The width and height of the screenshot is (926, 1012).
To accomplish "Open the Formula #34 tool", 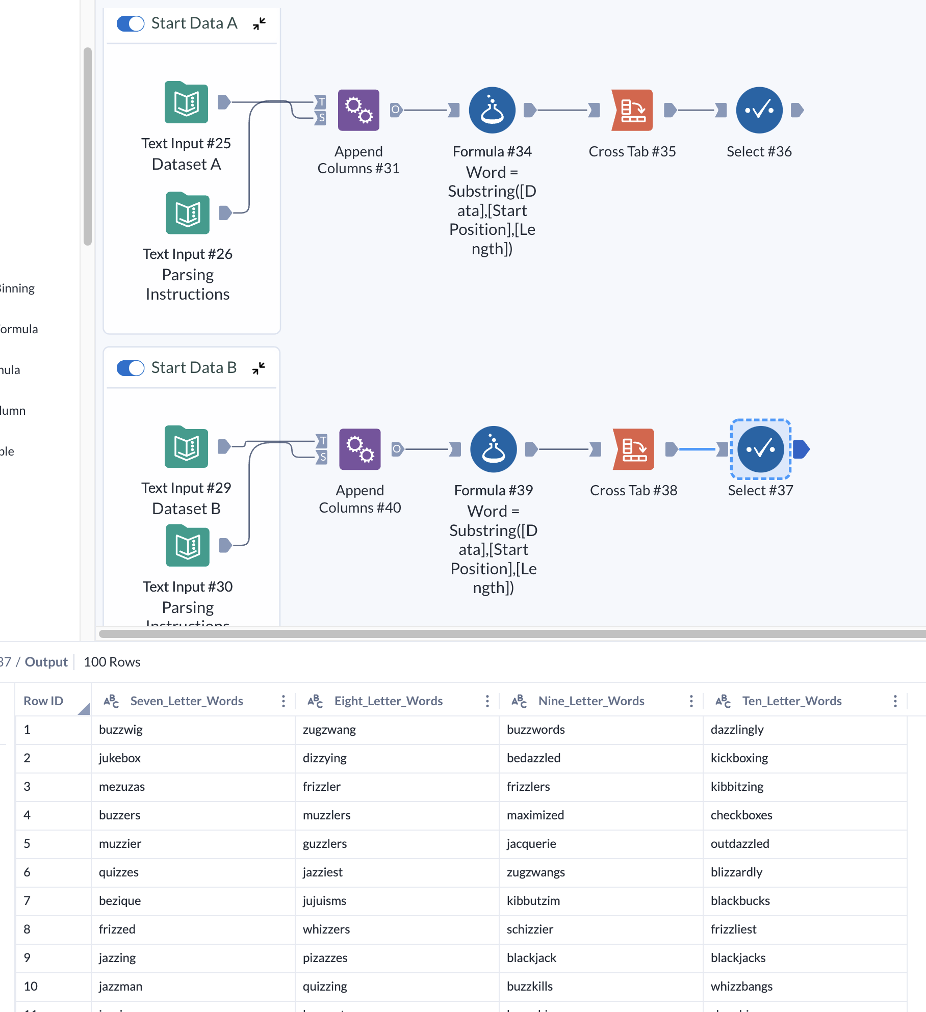I will point(492,110).
